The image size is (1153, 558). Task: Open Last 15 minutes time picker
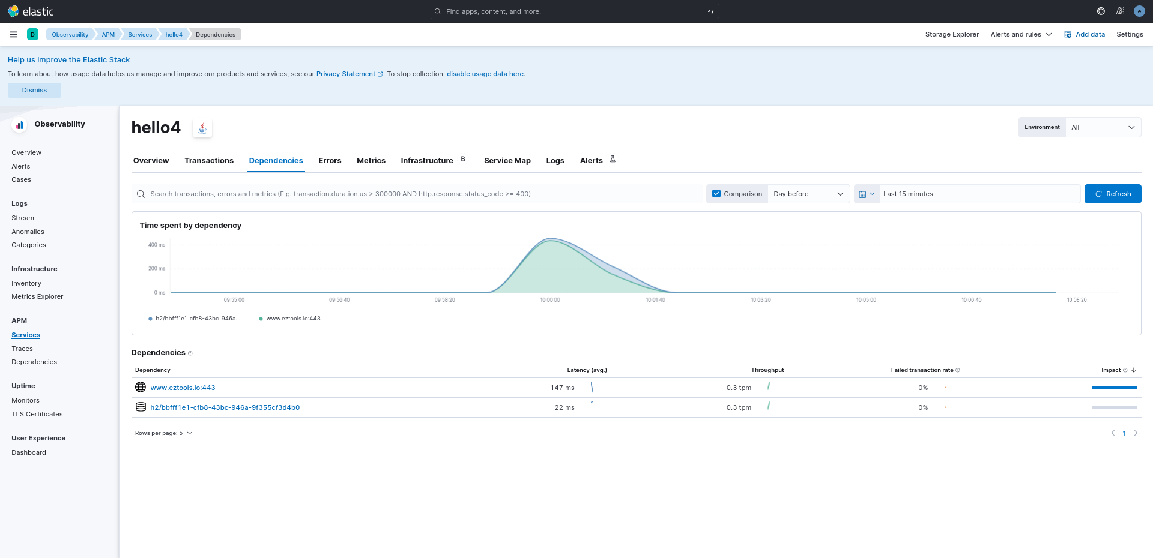click(x=979, y=194)
